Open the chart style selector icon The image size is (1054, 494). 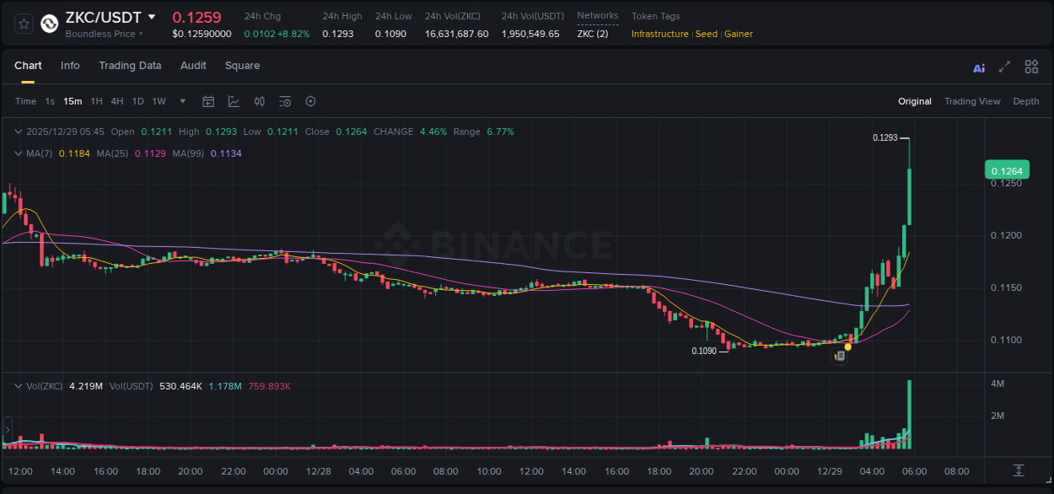coord(234,101)
